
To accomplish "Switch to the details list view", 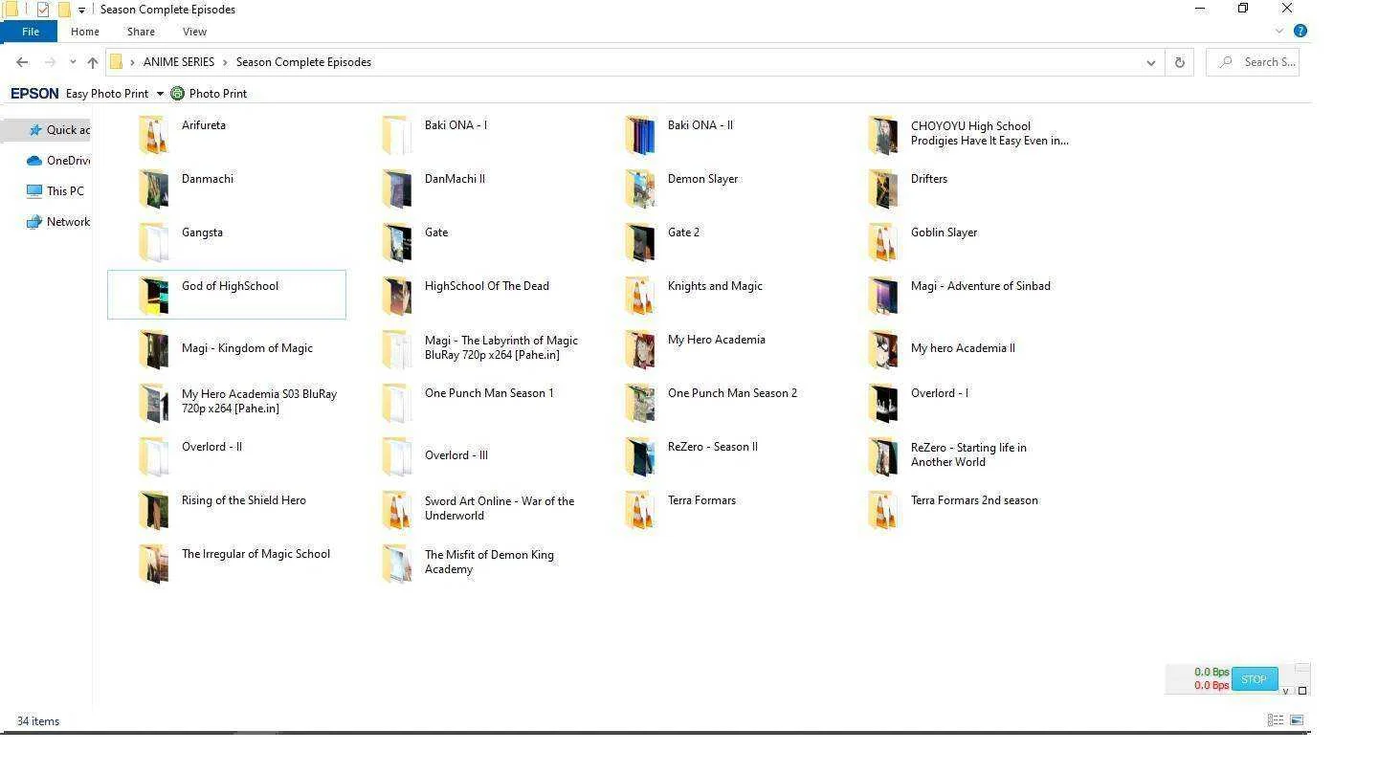I will (x=1276, y=720).
